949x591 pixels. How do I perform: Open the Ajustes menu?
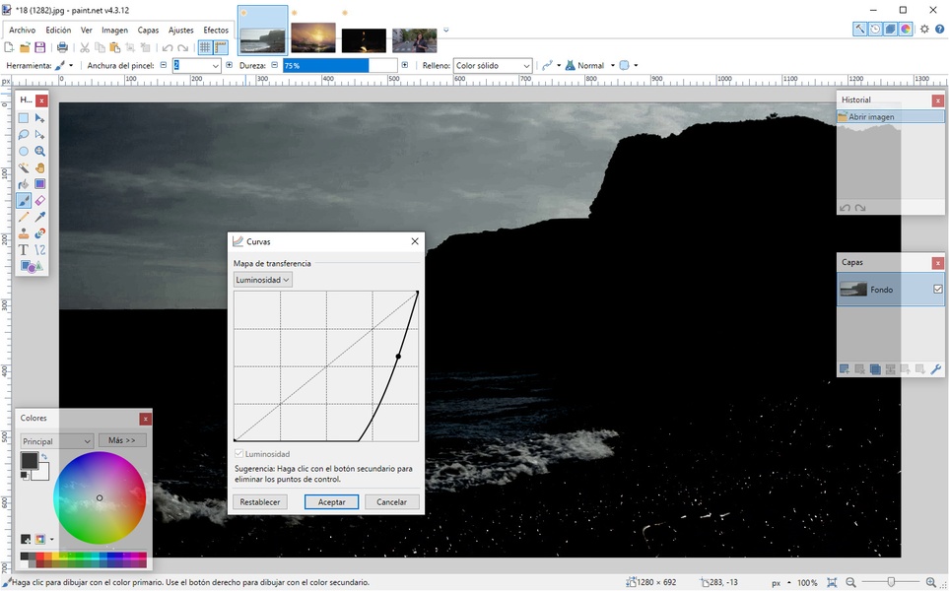pyautogui.click(x=180, y=31)
